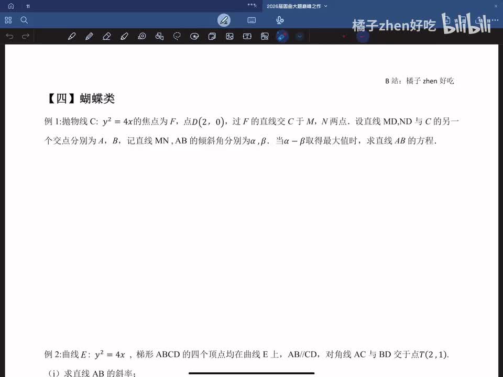This screenshot has width=503, height=377.
Task: Click the line (i) 求直线 AB 的斜率
Action: (x=91, y=373)
